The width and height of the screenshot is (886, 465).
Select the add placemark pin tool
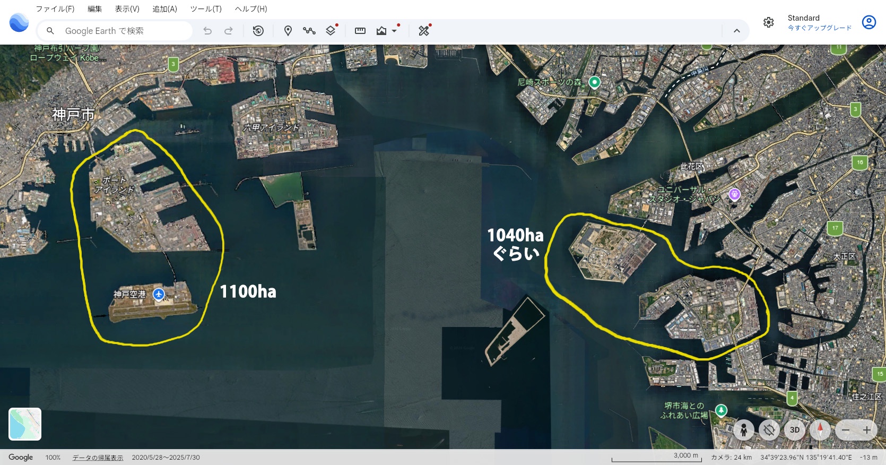point(288,31)
